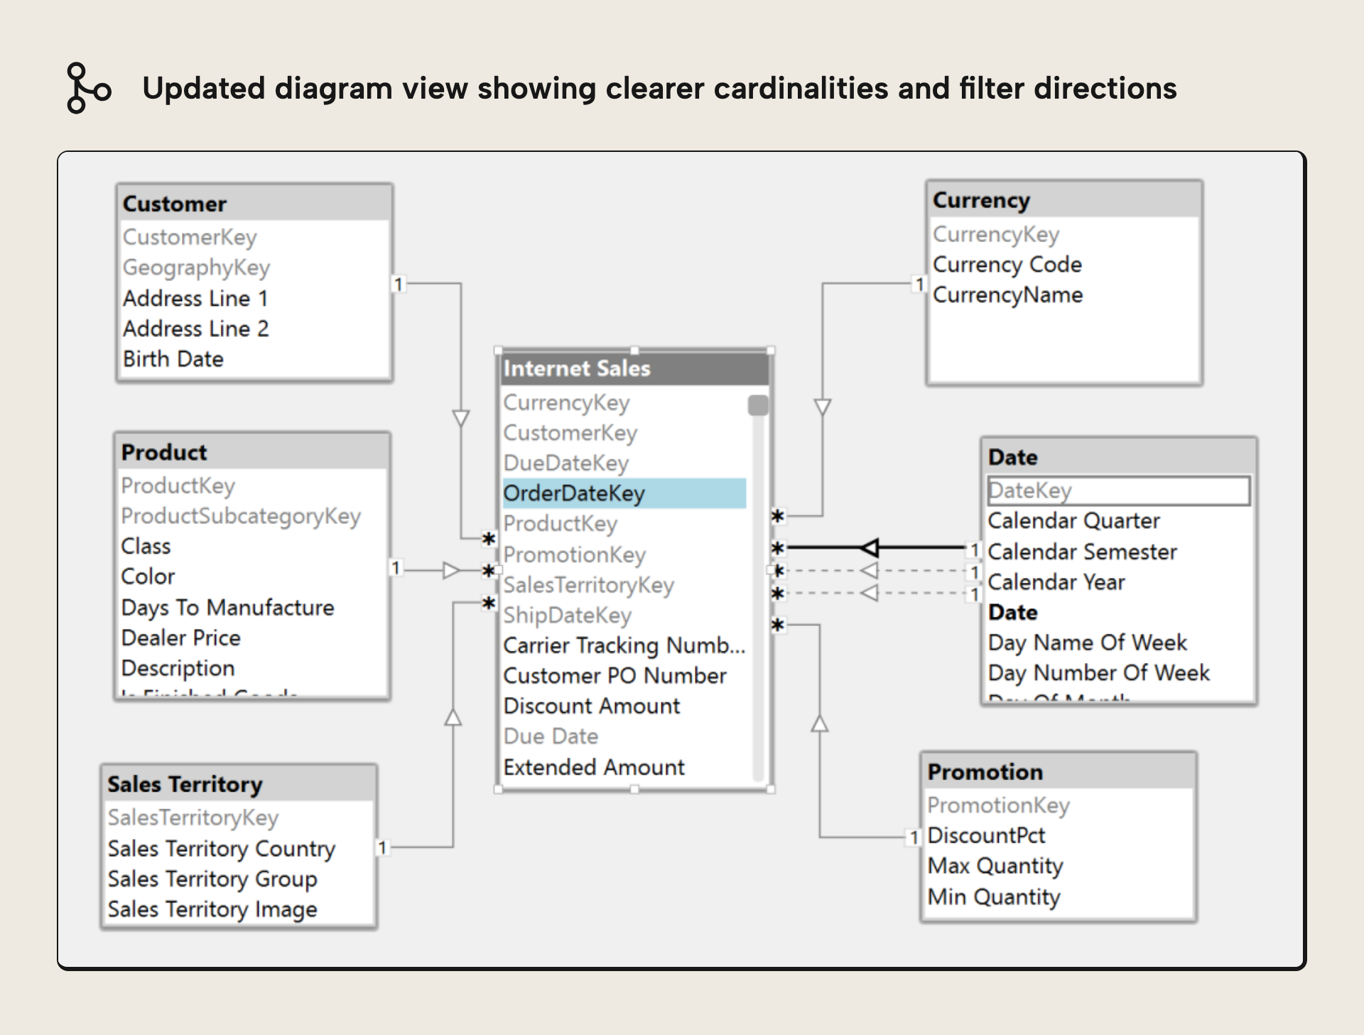
Task: Click the Currency relationship filter arrow
Action: coord(823,407)
